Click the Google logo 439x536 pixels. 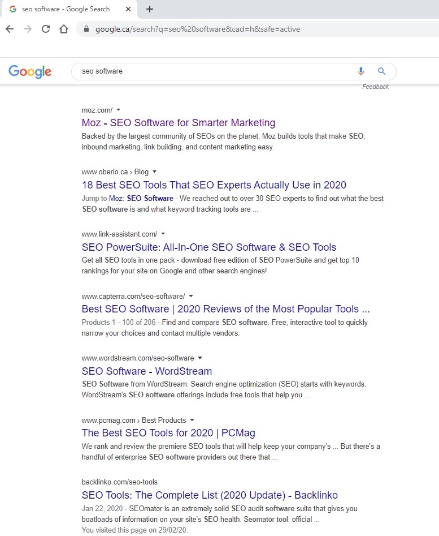30,71
